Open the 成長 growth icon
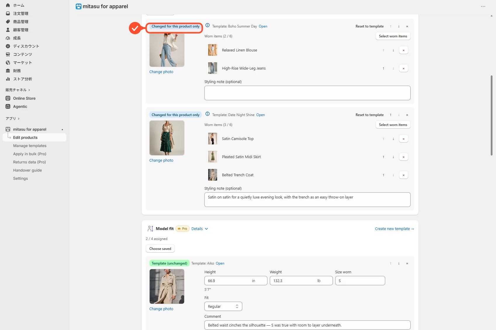The image size is (496, 330). (8, 38)
